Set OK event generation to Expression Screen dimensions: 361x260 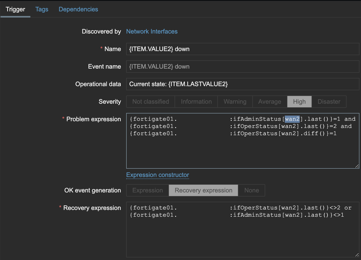[x=148, y=190]
